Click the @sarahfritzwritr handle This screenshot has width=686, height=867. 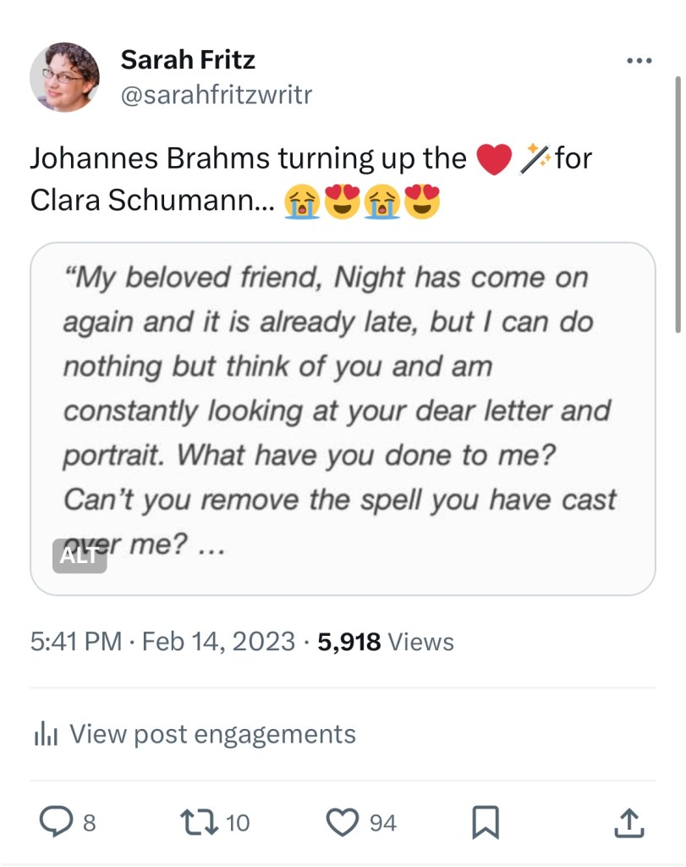click(x=217, y=95)
